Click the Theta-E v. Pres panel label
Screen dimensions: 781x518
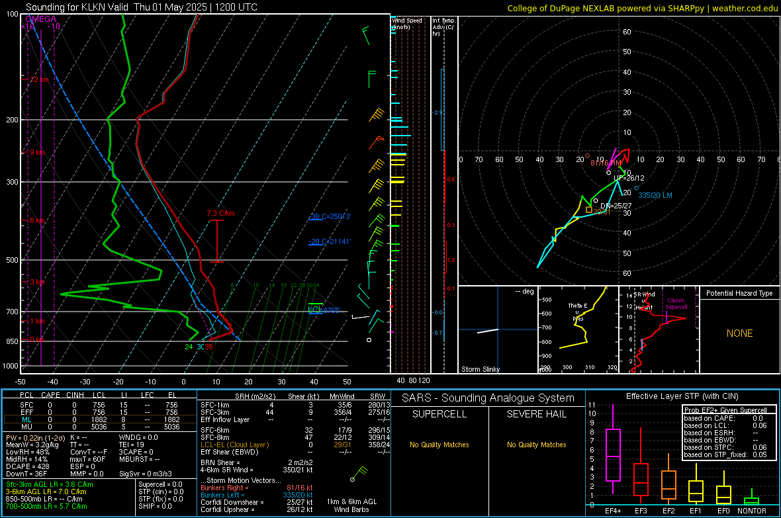tap(578, 312)
